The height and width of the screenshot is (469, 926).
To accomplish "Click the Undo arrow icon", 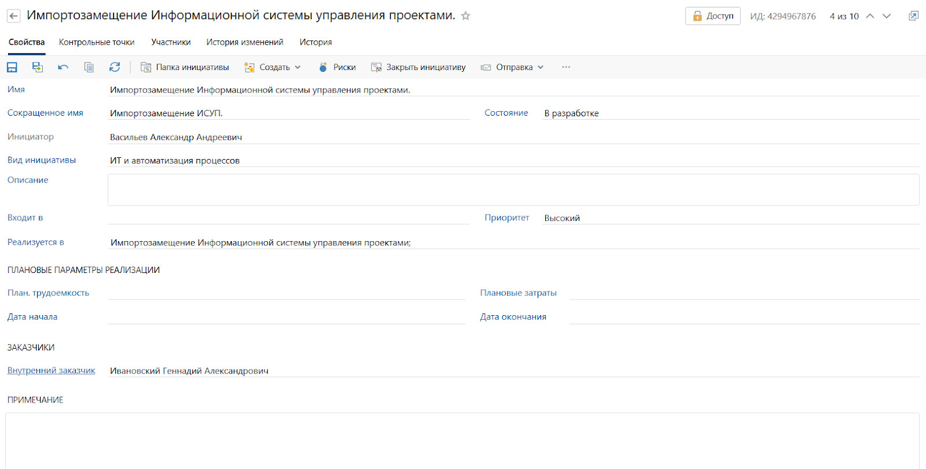I will [x=63, y=67].
